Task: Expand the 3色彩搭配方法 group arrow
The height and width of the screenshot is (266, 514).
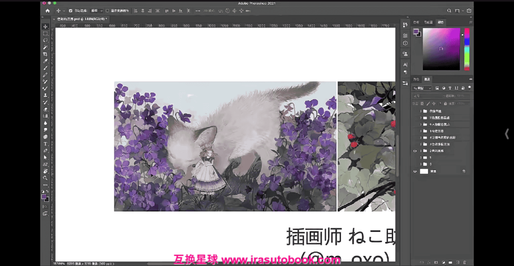Action: [421, 144]
